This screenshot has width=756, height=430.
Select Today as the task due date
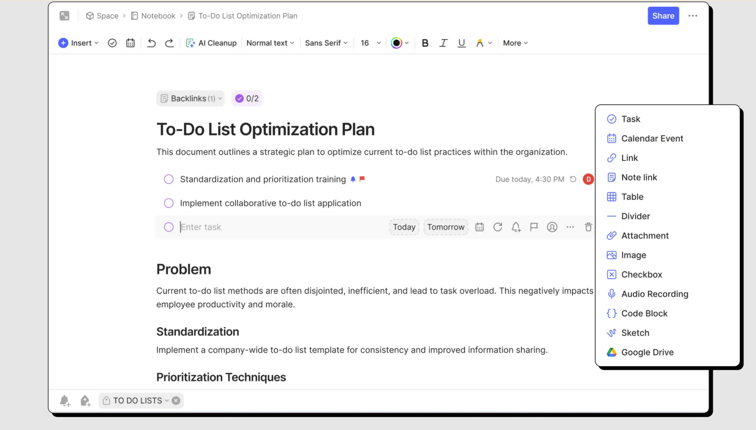pos(404,227)
